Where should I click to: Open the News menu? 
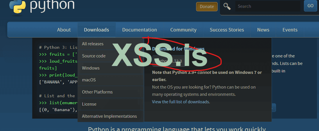point(263,30)
